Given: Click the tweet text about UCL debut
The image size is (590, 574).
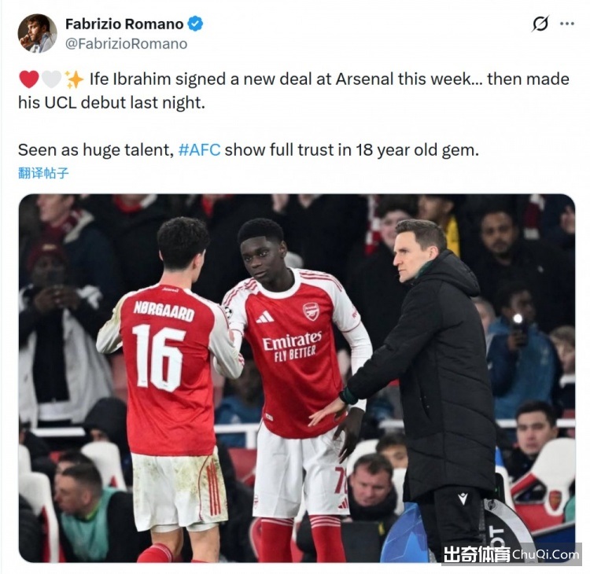Looking at the screenshot, I should point(293,90).
